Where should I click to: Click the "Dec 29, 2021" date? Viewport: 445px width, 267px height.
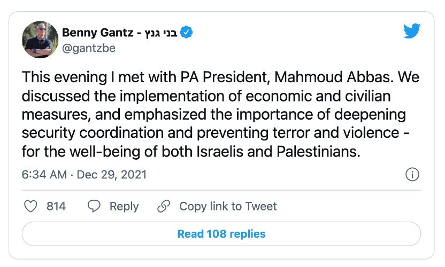(x=111, y=175)
